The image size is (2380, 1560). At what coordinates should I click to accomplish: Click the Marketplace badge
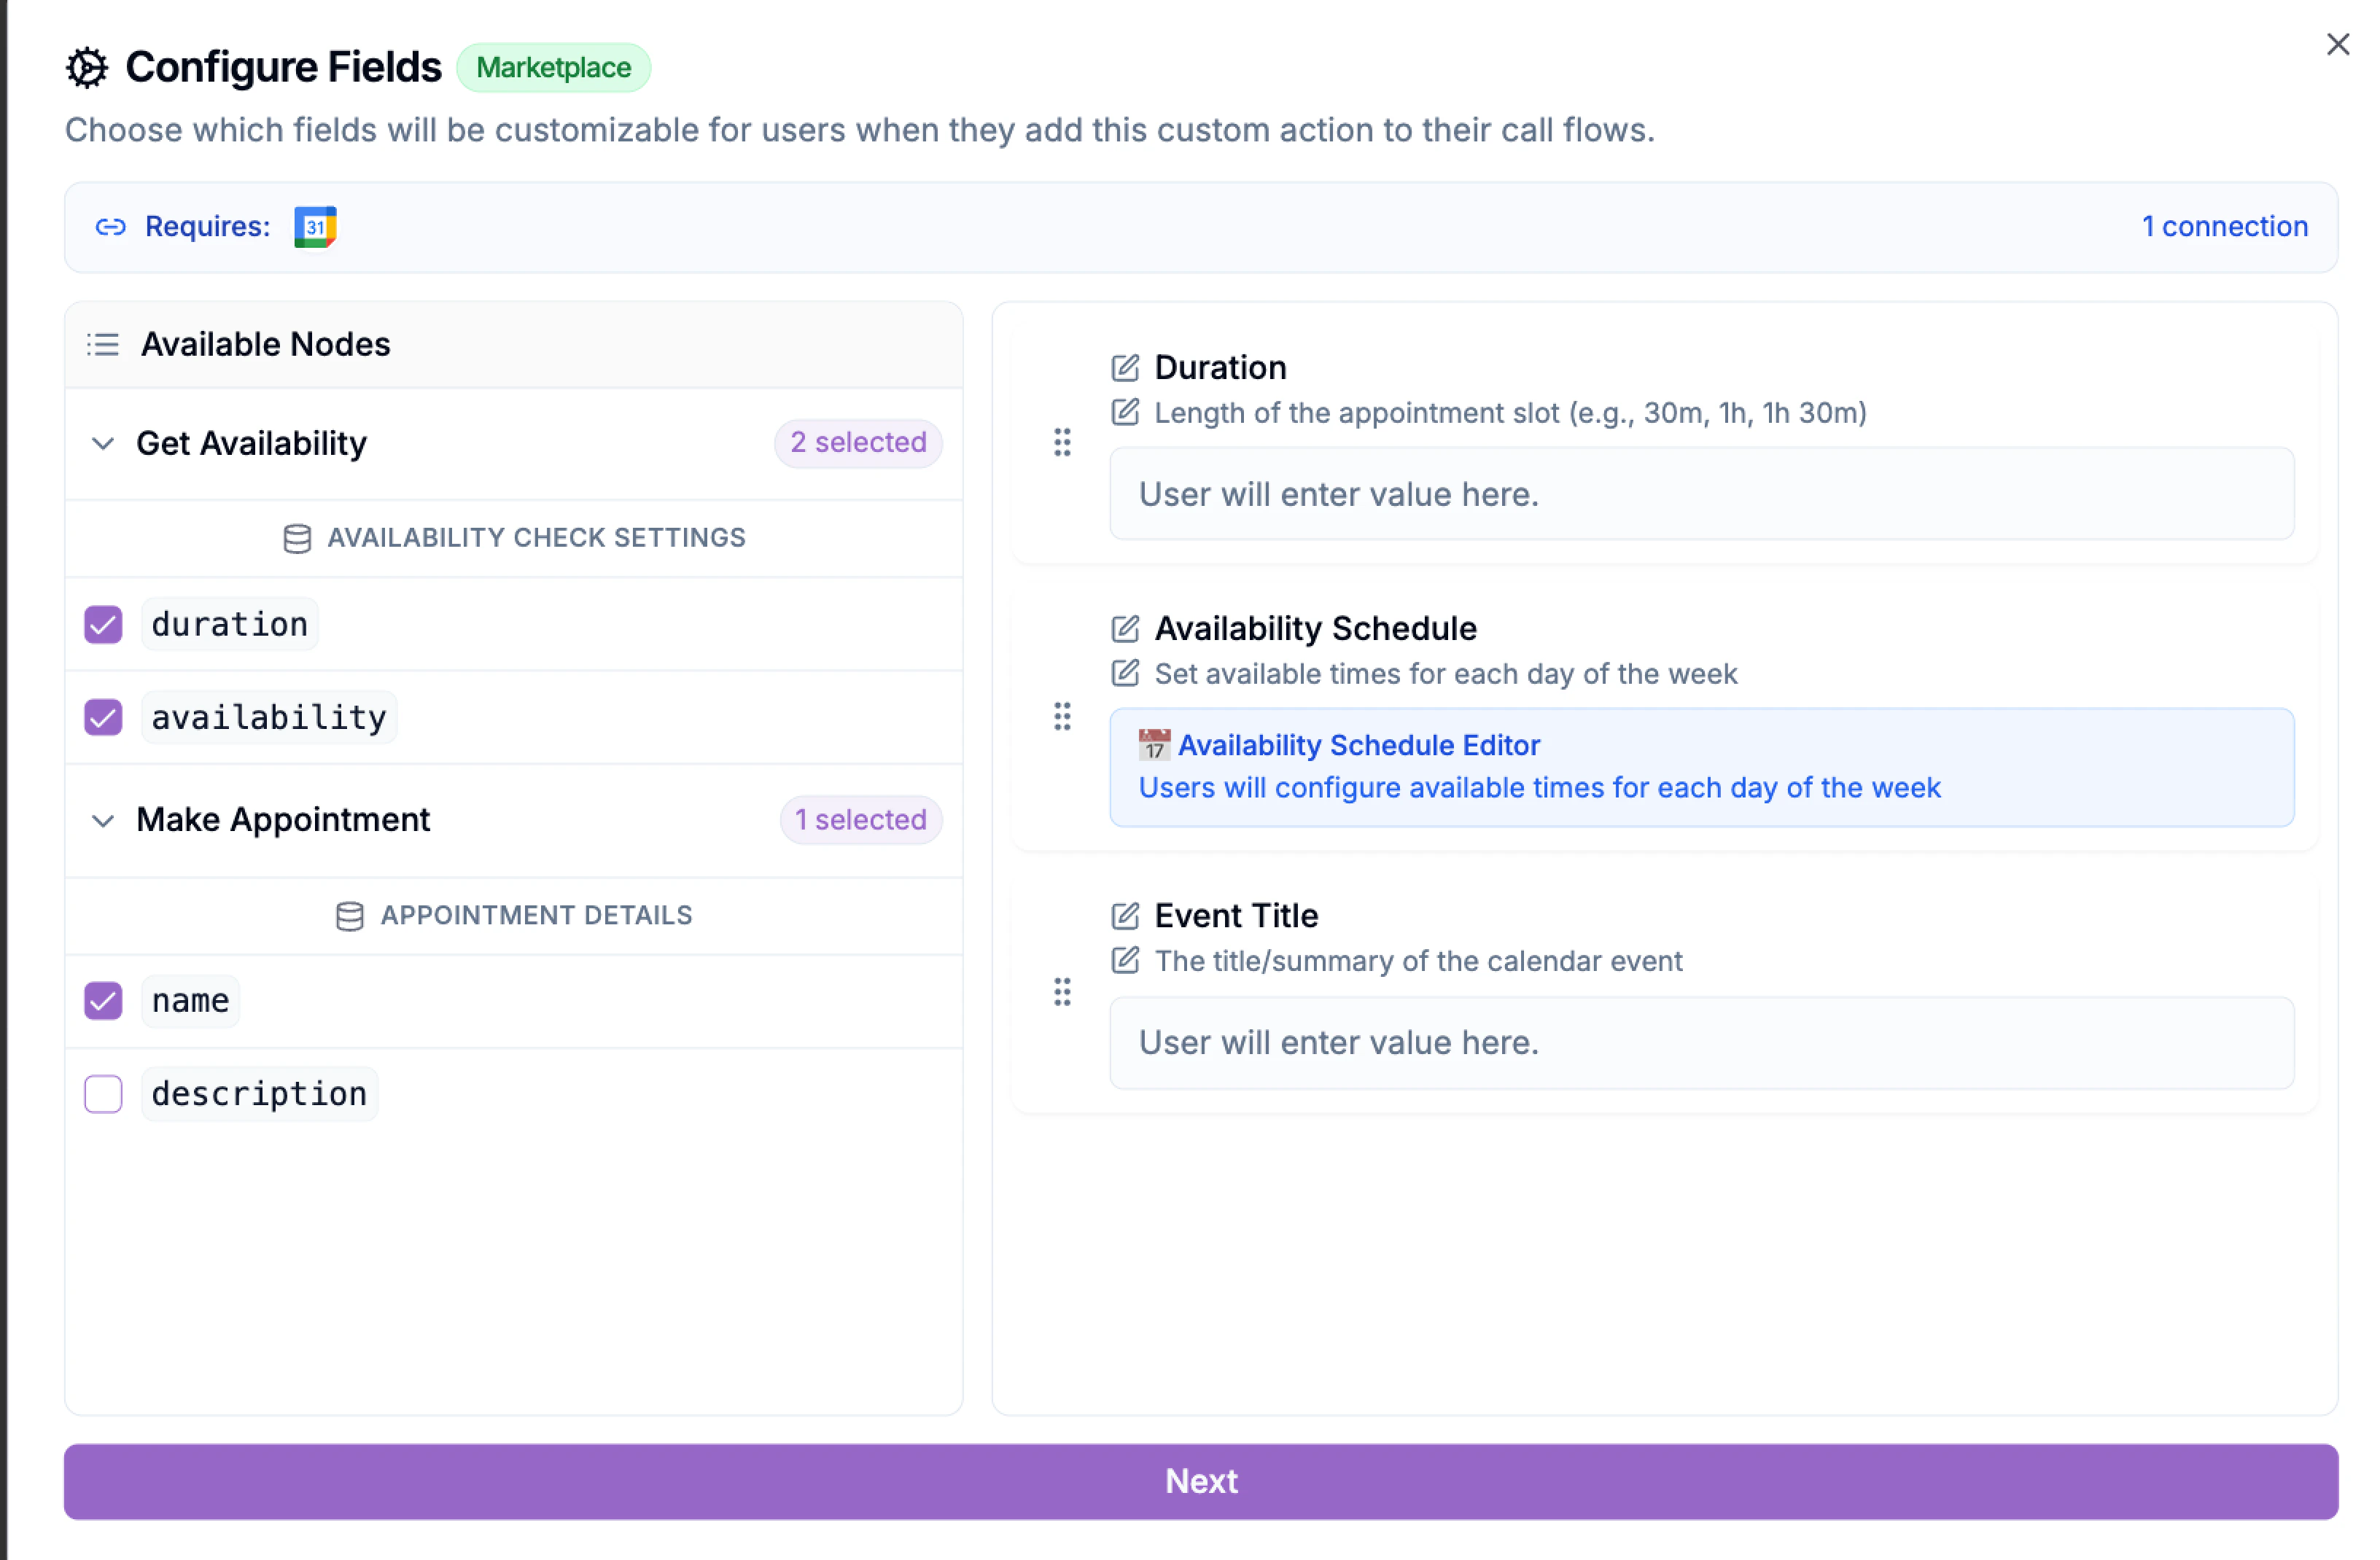[x=554, y=67]
